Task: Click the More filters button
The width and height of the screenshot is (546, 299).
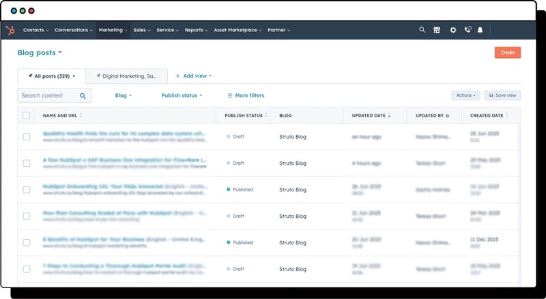Action: [246, 95]
